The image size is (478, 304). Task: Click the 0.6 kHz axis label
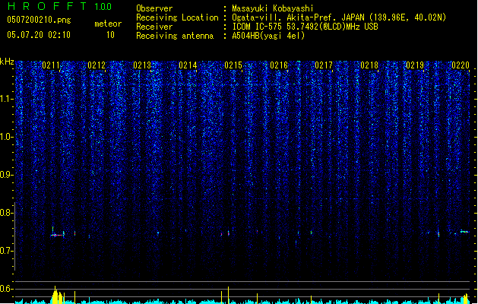[x=7, y=289]
